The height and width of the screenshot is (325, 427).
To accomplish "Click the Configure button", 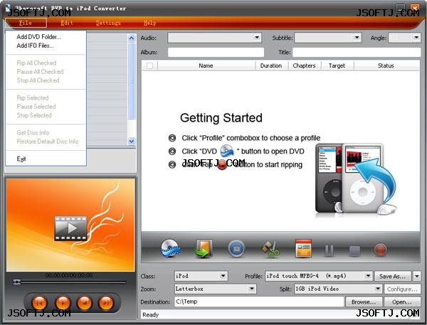I will pos(402,289).
